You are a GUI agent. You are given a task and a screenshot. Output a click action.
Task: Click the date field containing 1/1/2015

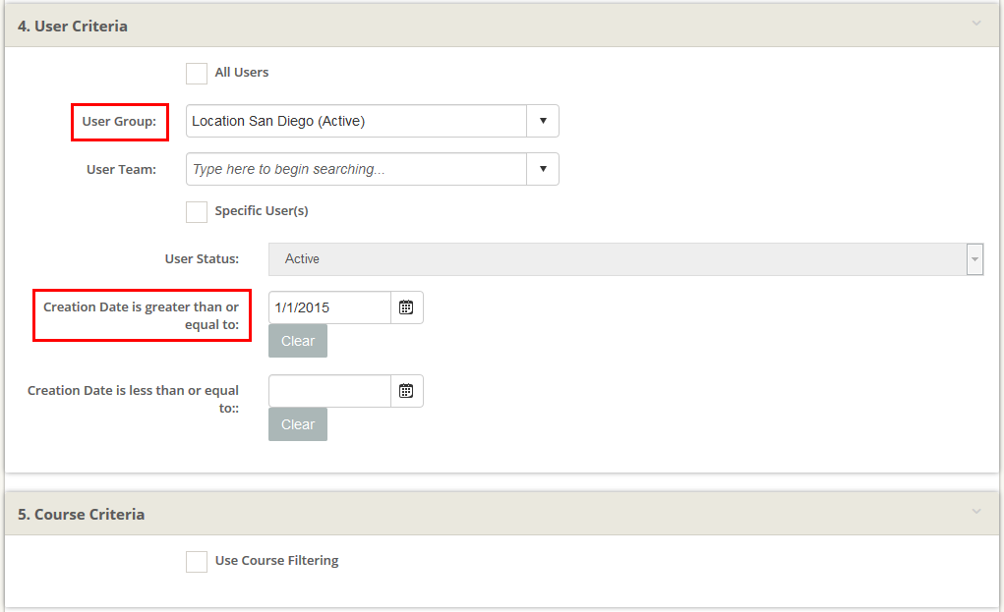[329, 307]
